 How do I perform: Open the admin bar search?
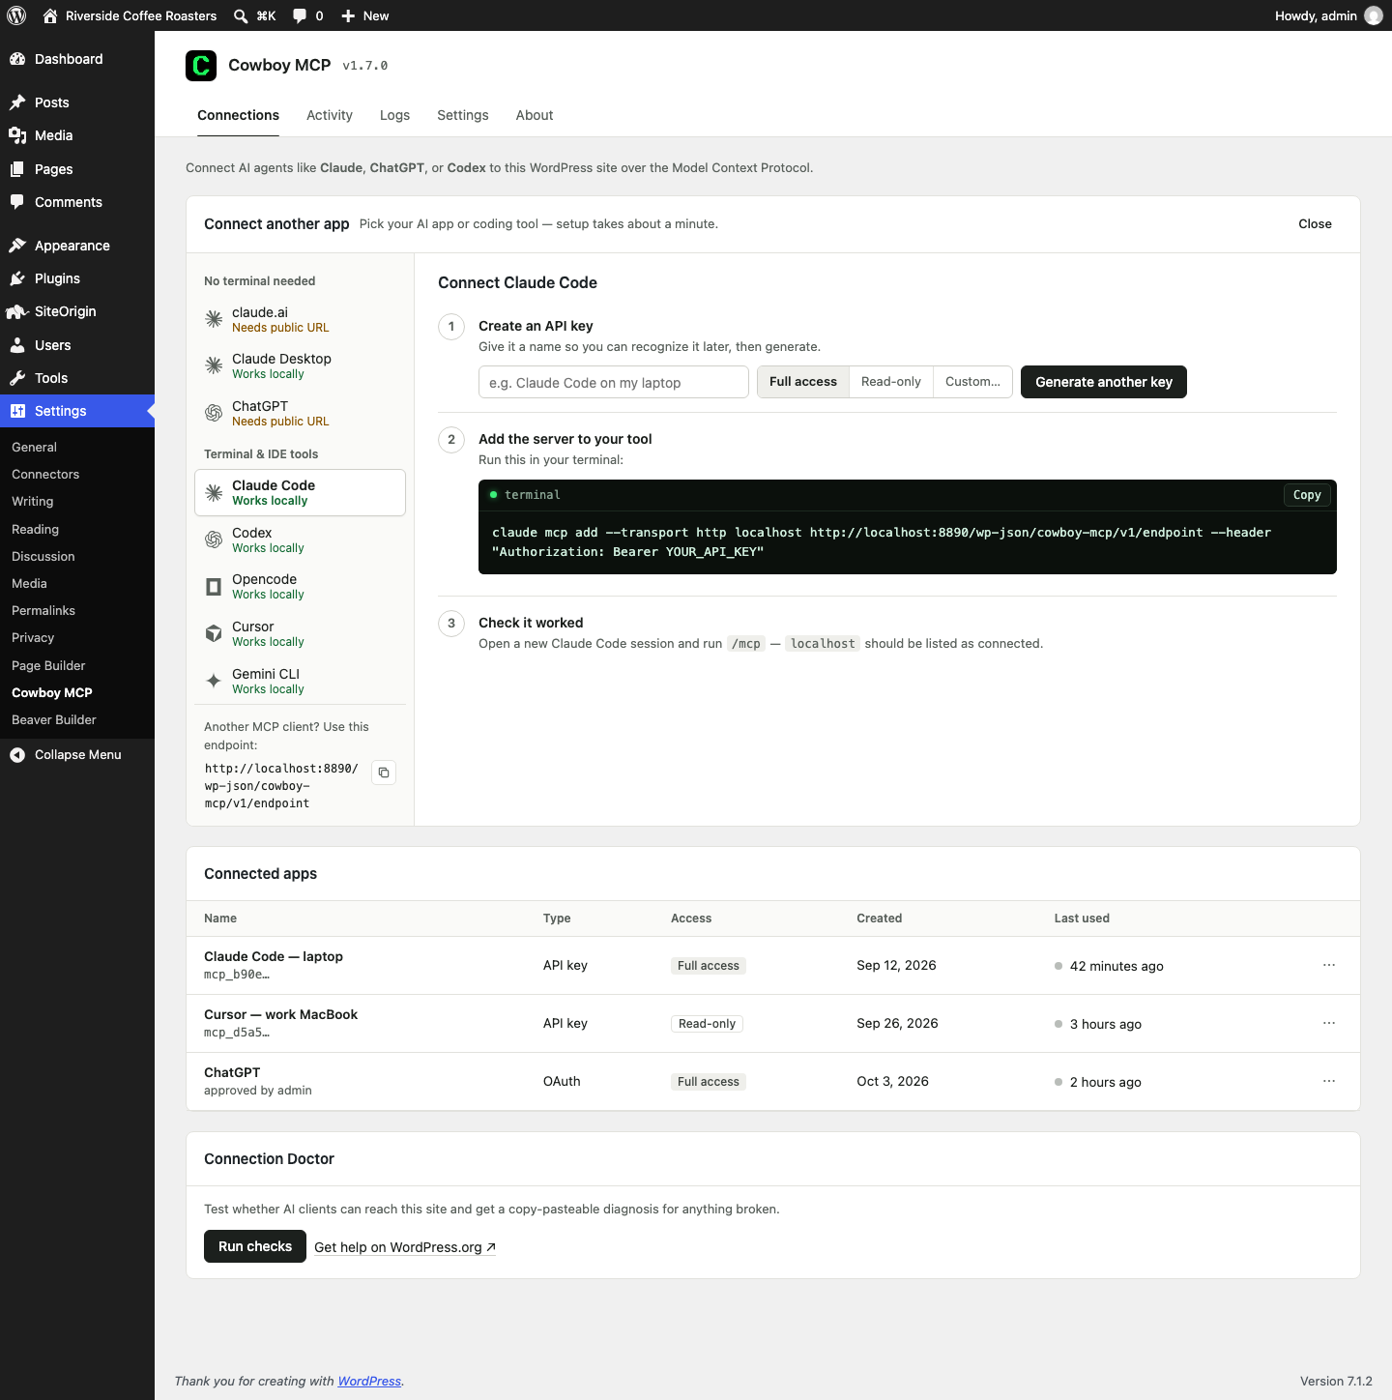pyautogui.click(x=254, y=15)
